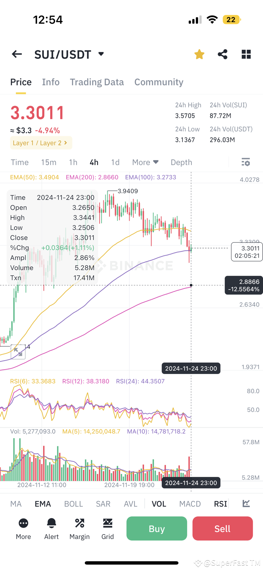The height and width of the screenshot is (570, 263).
Task: Set a price alert with the Alert bell icon
Action: (x=51, y=528)
